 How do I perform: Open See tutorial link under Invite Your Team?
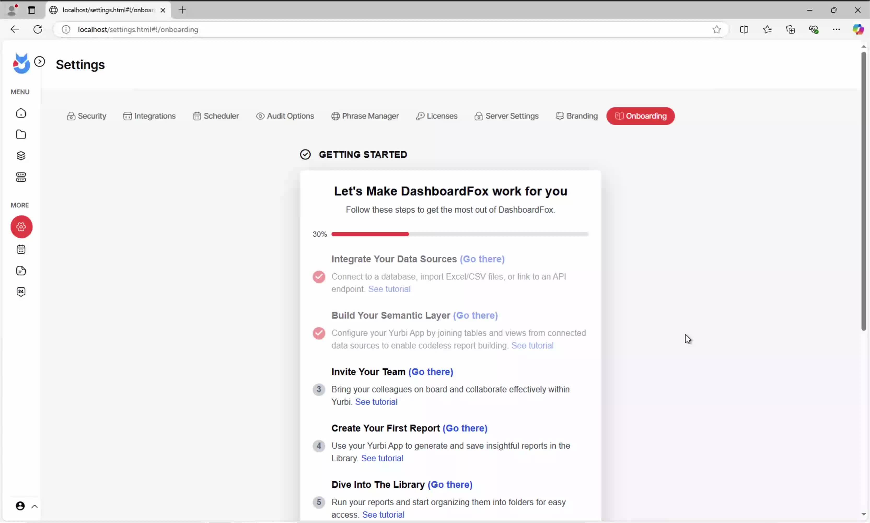coord(376,402)
